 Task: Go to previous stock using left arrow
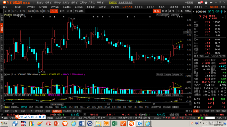click(194, 11)
